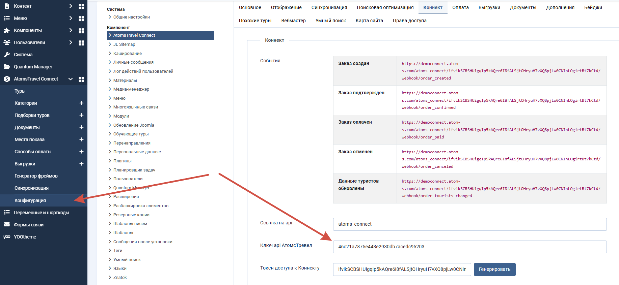Open the Компоненты dashboard grid icon

point(81,31)
